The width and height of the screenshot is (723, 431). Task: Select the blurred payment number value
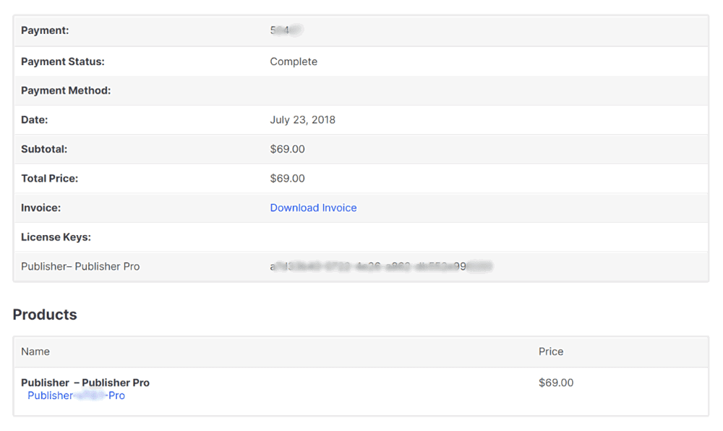click(x=286, y=30)
